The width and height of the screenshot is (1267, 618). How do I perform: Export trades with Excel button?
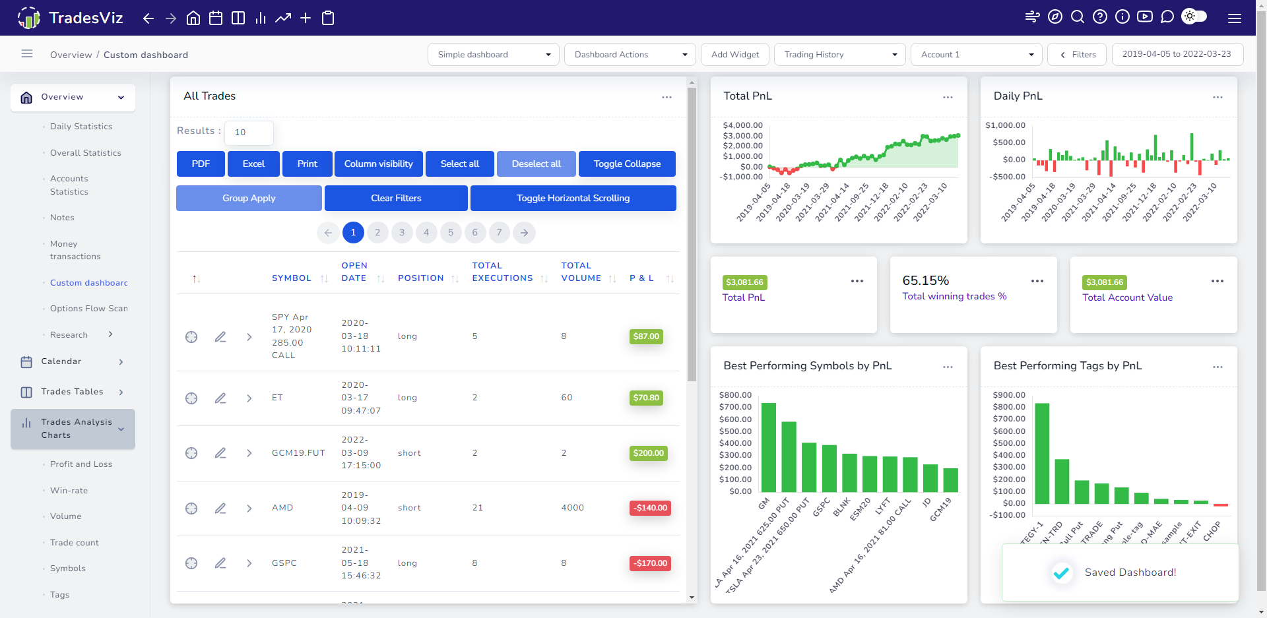coord(253,164)
